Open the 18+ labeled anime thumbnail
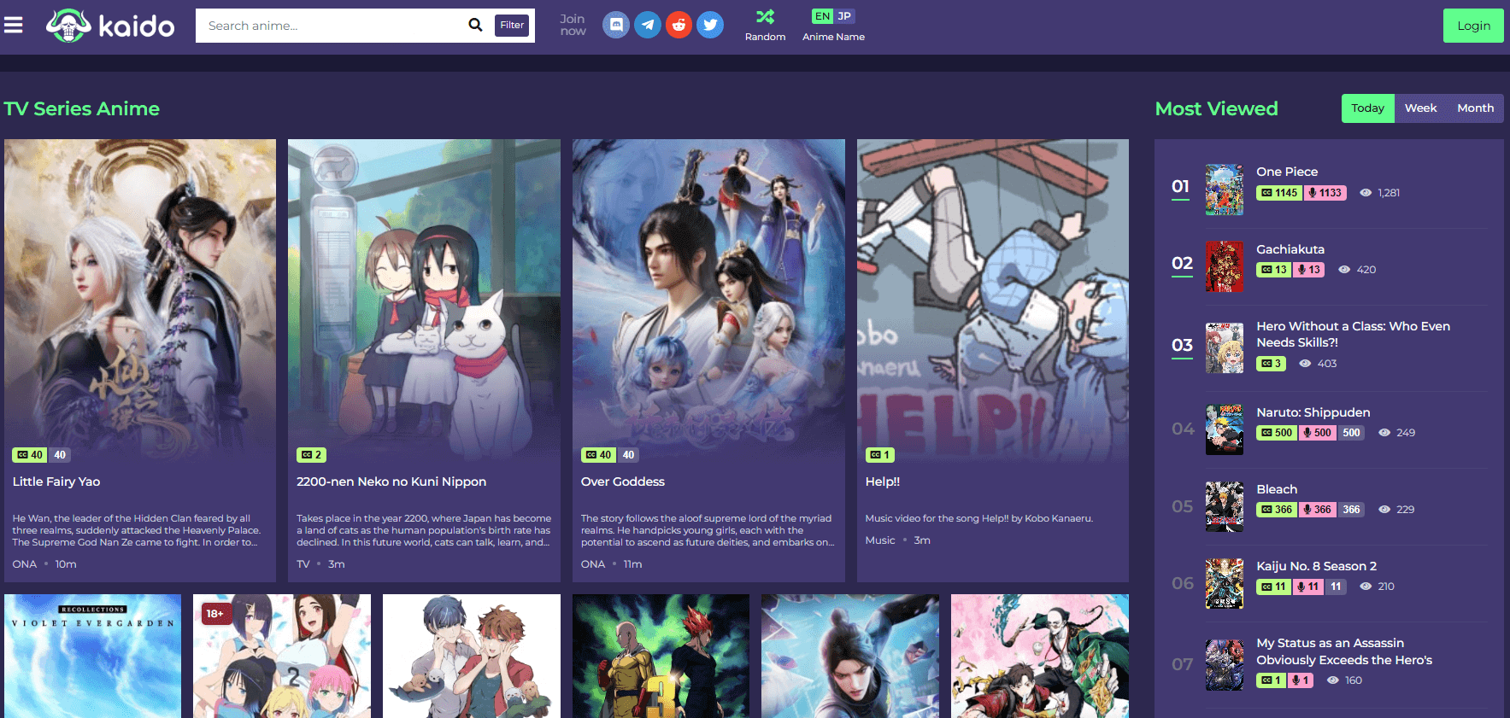The height and width of the screenshot is (718, 1510). [x=282, y=656]
